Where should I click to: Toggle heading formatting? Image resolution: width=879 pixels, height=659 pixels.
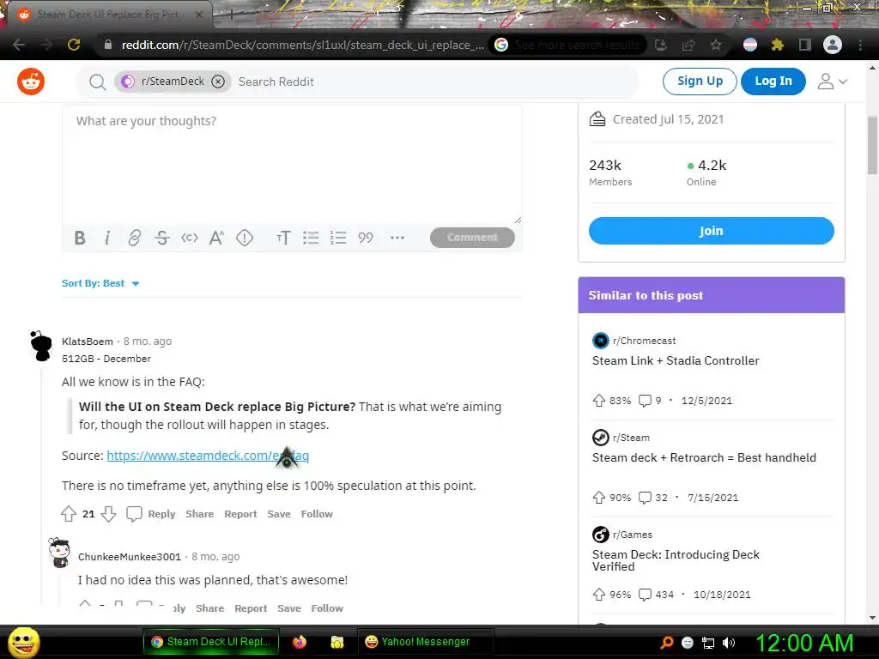pyautogui.click(x=283, y=238)
